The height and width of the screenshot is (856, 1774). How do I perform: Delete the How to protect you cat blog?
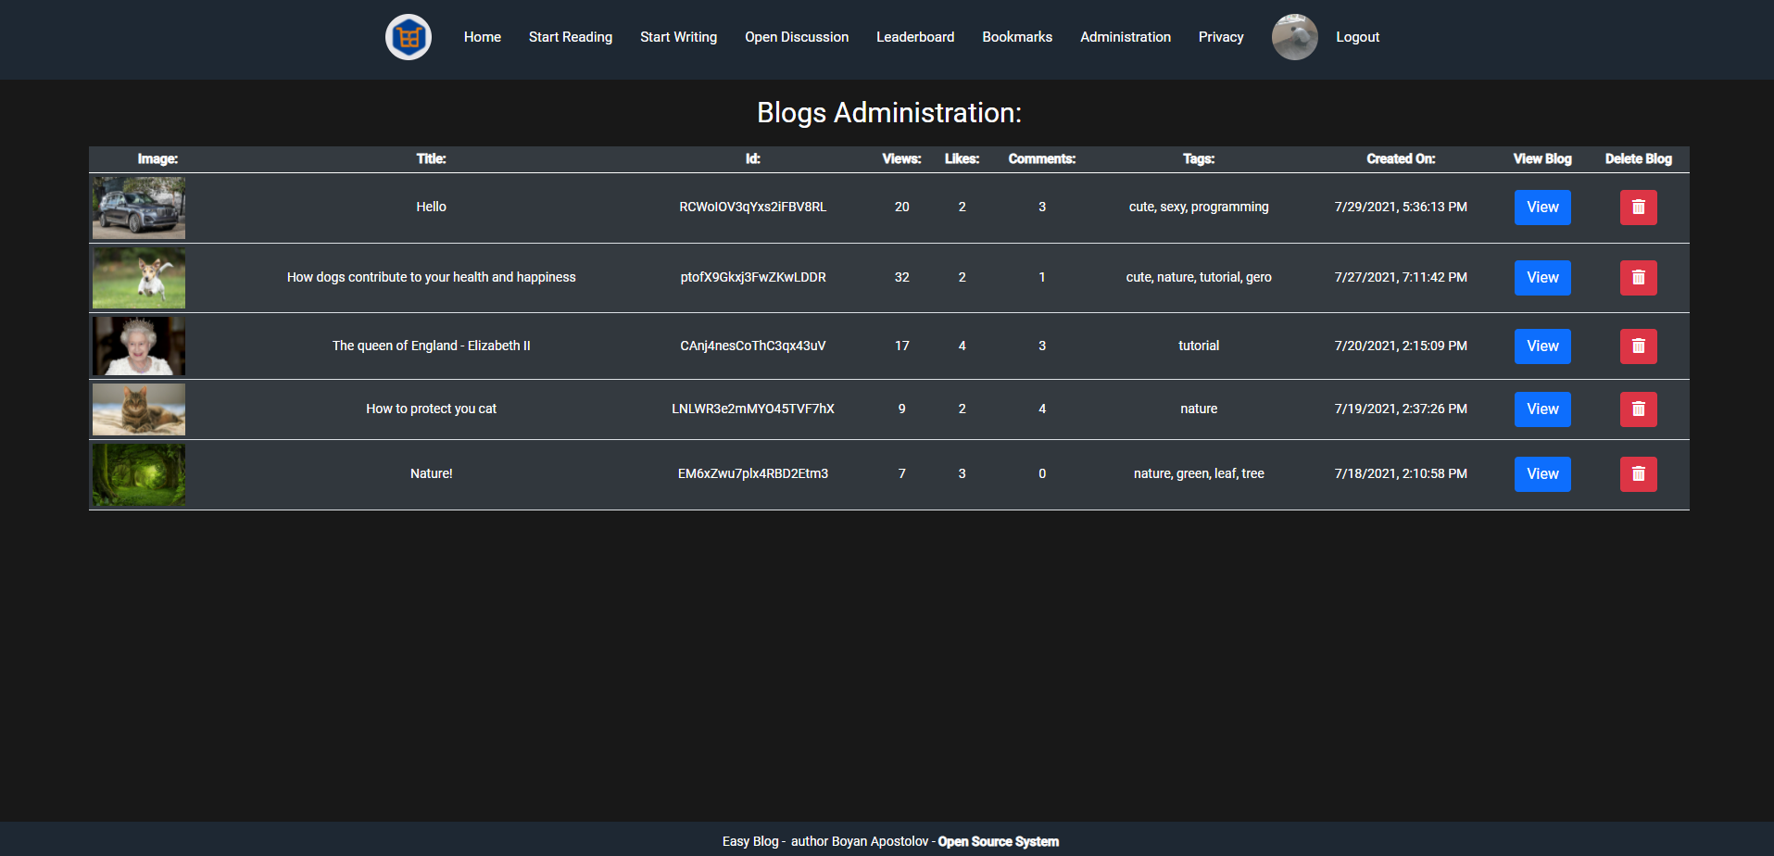(1638, 409)
